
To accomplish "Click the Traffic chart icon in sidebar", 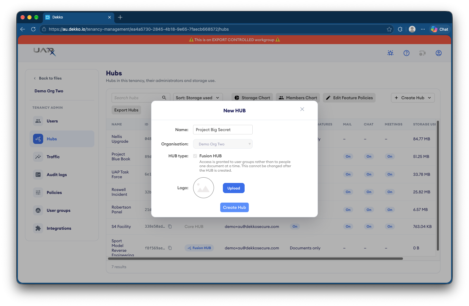I will 38,157.
